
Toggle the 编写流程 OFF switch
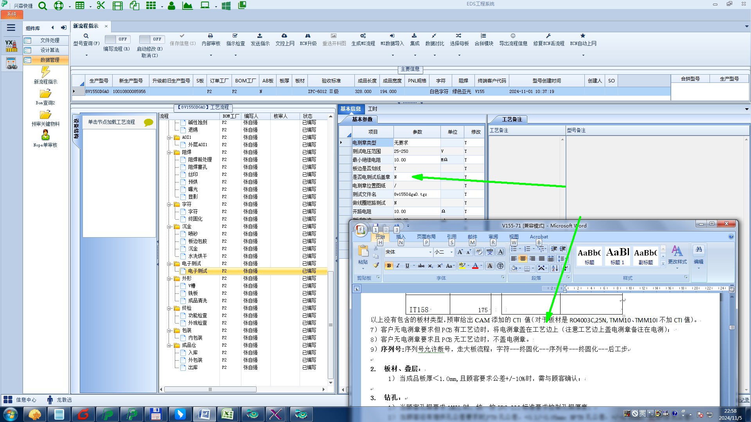click(117, 39)
